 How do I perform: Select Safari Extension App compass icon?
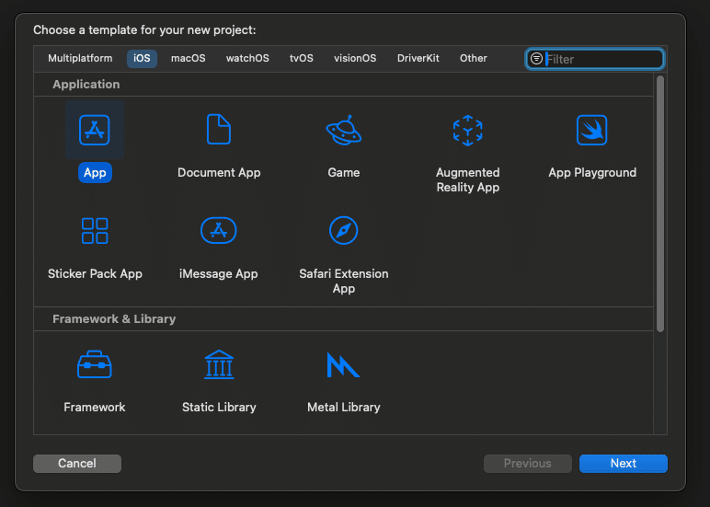(344, 230)
